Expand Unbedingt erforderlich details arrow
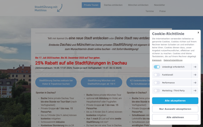203x127 pixels. [195, 67]
